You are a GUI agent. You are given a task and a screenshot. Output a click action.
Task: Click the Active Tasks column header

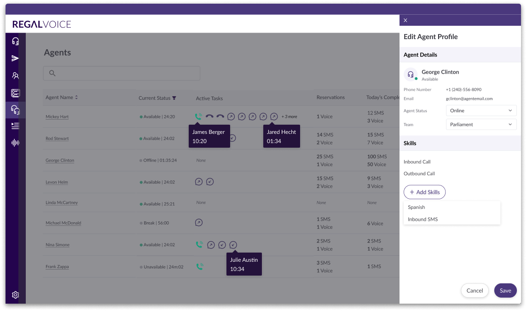click(x=209, y=98)
